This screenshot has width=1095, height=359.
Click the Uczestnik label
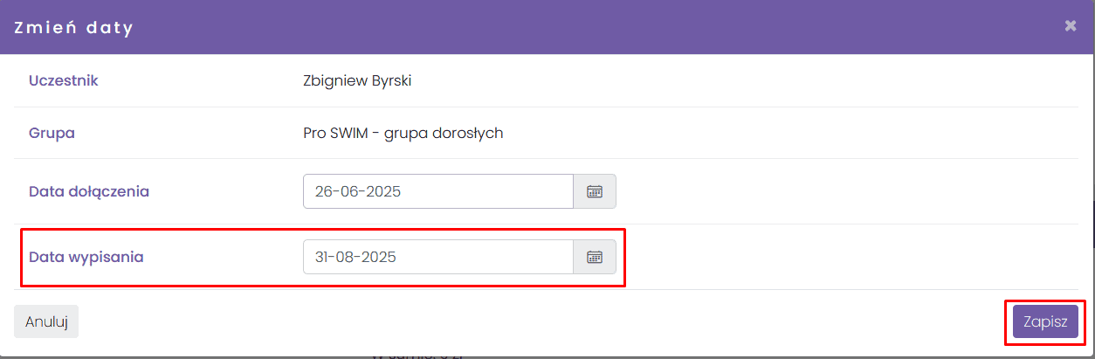pyautogui.click(x=63, y=80)
